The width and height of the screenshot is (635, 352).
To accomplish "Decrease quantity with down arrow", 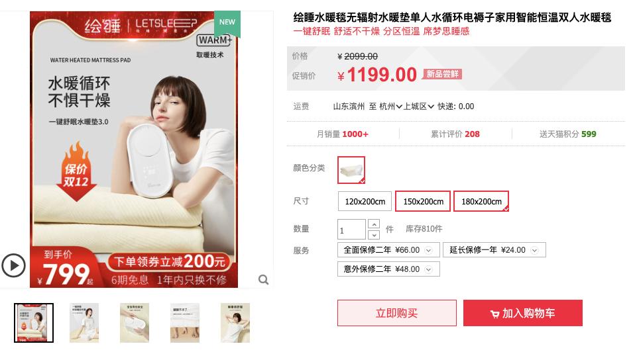I will coord(374,235).
